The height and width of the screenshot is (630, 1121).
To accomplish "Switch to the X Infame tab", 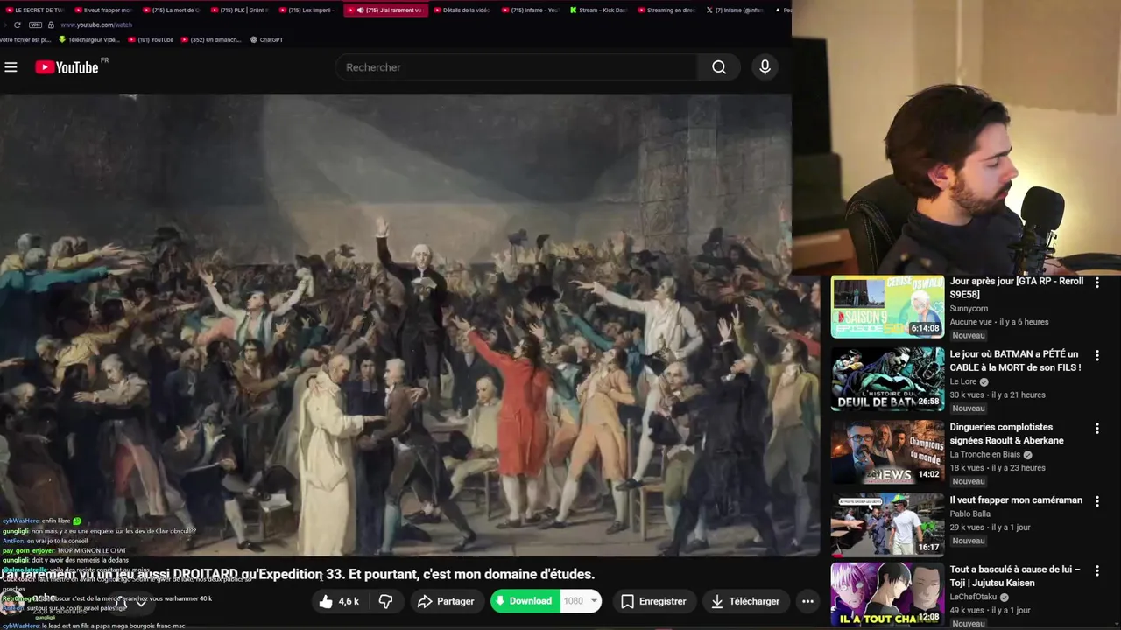I will (735, 10).
